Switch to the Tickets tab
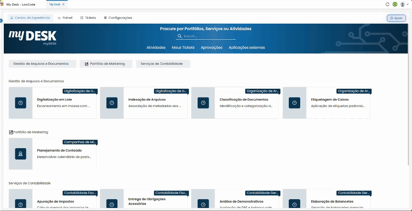Viewport: 412px width, 211px height. 88,18
